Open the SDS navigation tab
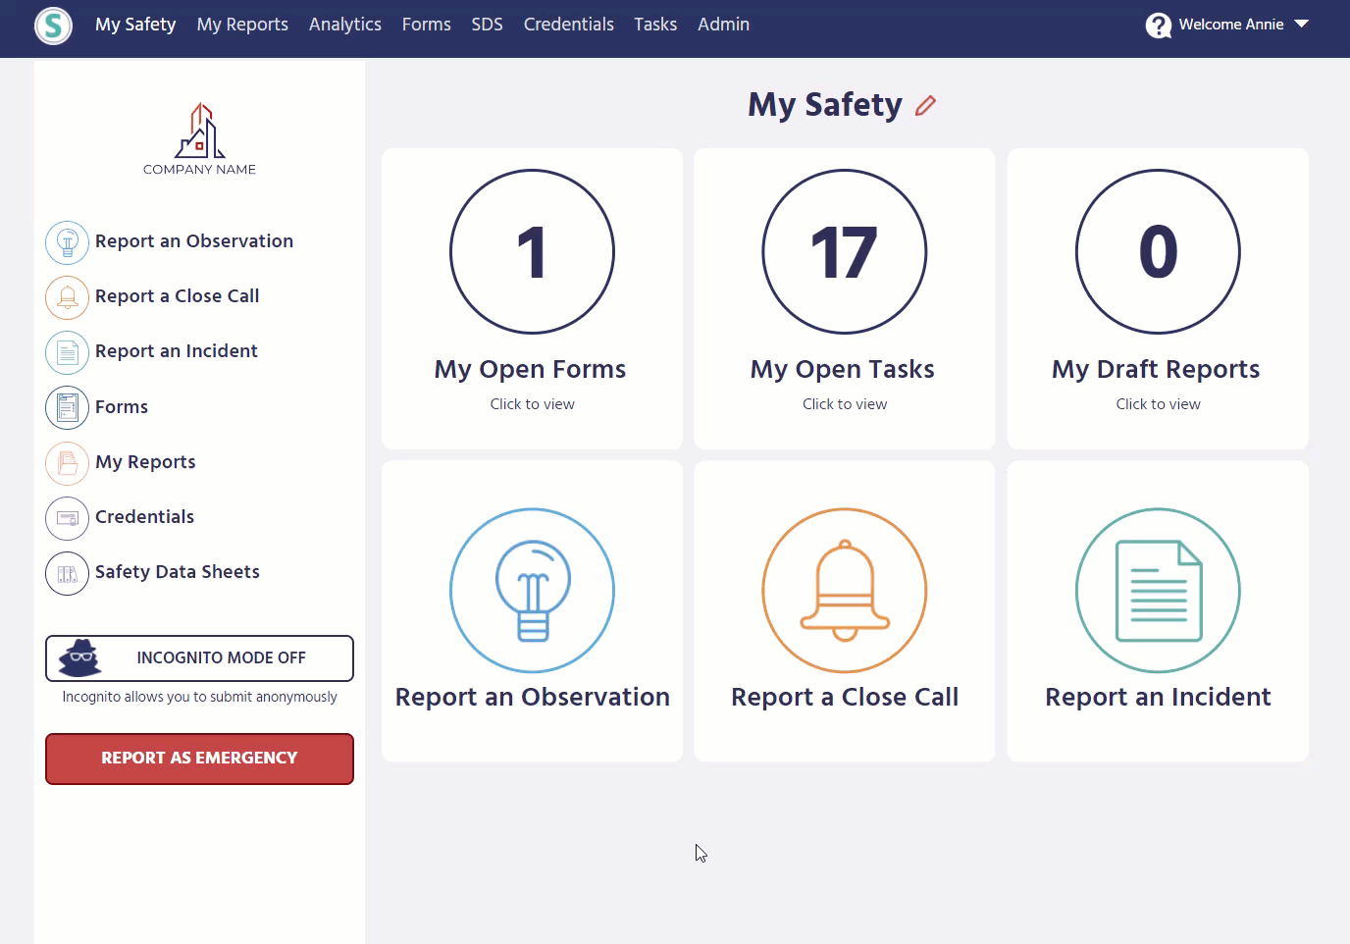The width and height of the screenshot is (1350, 944). (x=487, y=24)
